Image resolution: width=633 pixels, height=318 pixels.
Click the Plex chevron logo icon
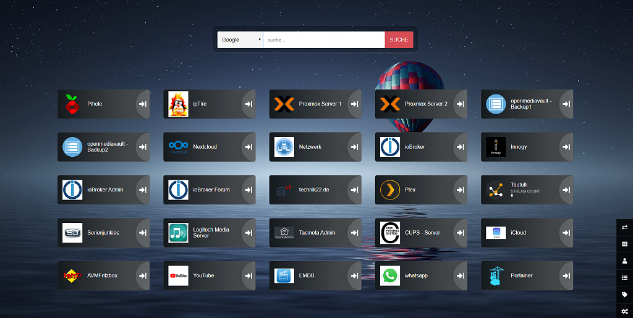(x=390, y=190)
